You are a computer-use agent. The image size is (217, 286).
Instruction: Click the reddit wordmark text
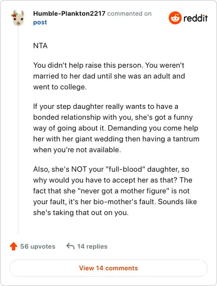(x=195, y=18)
